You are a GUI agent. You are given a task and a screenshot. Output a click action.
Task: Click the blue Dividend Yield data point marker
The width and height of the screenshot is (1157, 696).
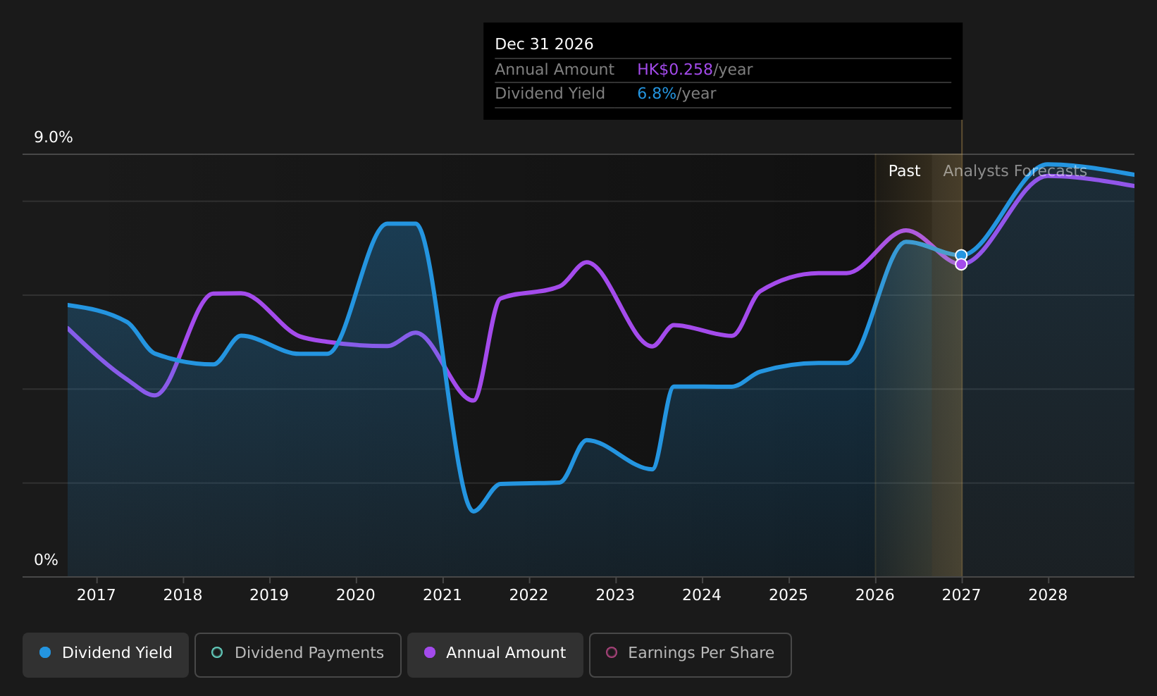click(961, 255)
